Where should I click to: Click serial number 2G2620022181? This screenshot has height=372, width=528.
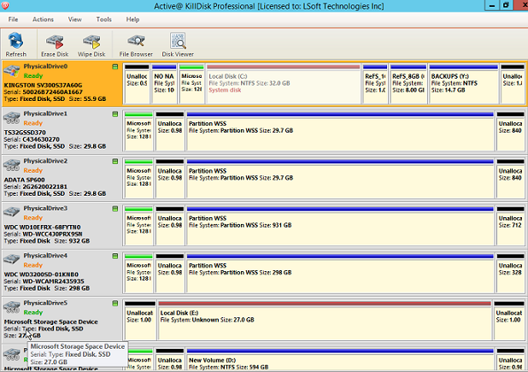coord(44,186)
